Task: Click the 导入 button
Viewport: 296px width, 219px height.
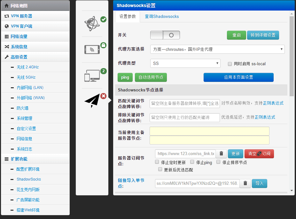Action: click(x=259, y=183)
